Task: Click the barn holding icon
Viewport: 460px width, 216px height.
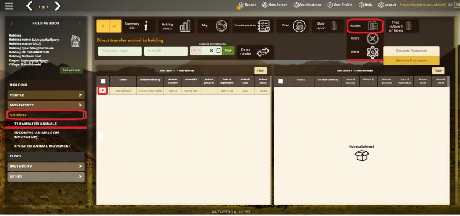Action: (76, 41)
